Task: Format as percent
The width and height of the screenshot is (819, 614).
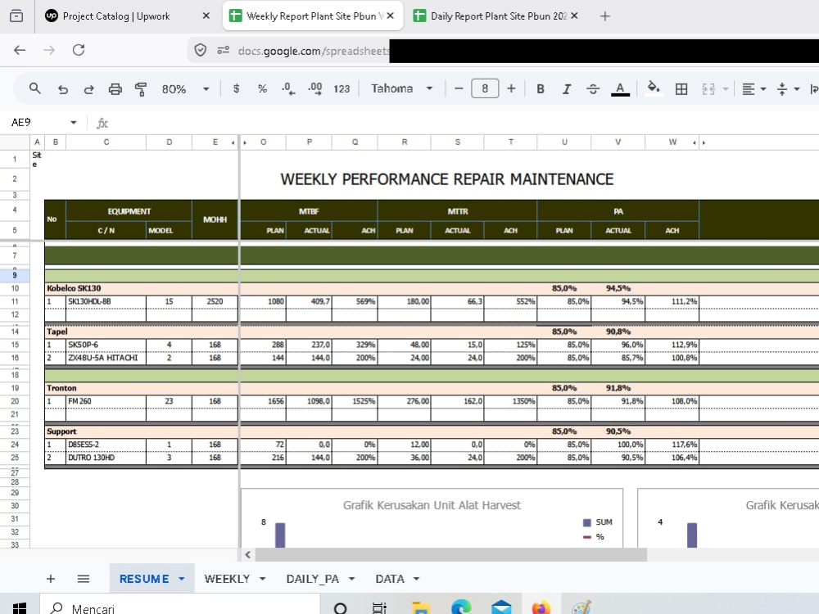Action: click(x=262, y=88)
